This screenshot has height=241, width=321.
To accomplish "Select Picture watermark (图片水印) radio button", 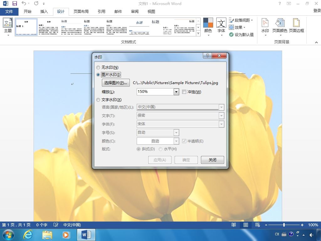I will click(x=98, y=75).
